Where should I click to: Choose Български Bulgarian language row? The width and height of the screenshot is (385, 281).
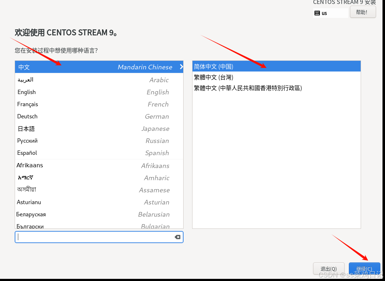(x=99, y=225)
